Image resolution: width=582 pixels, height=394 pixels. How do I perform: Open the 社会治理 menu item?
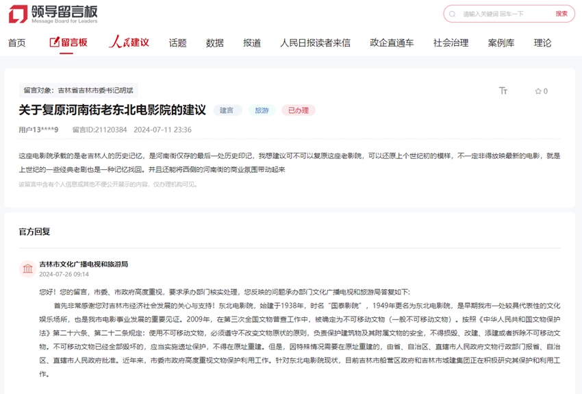coord(451,42)
